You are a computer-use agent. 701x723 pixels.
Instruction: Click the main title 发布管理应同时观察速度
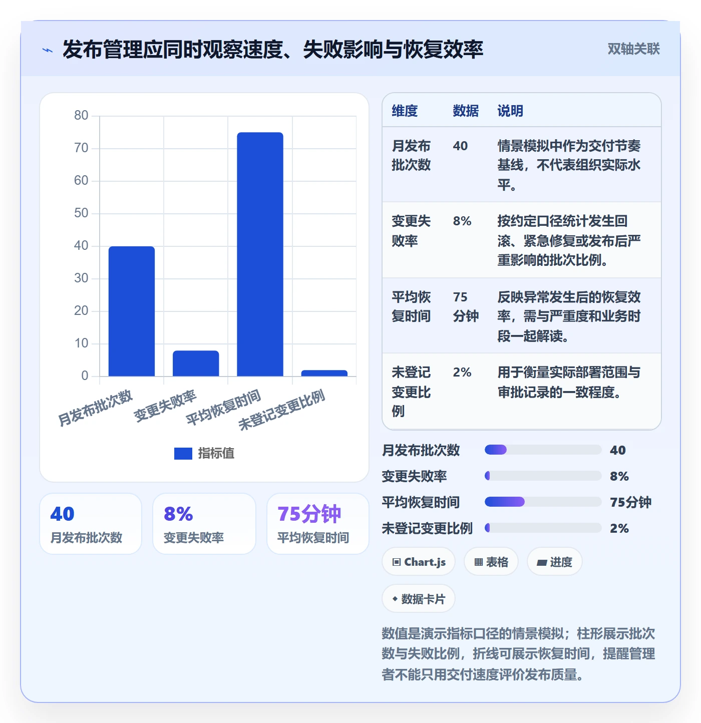273,49
